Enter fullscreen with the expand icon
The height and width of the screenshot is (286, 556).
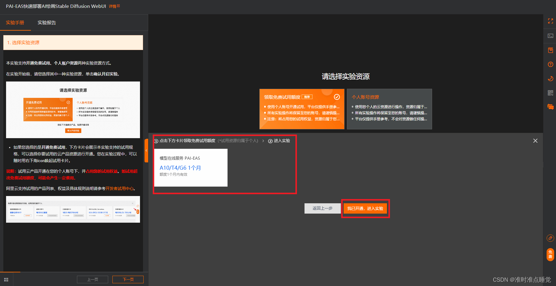coord(551,21)
